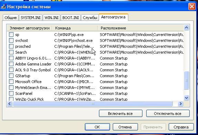The height and width of the screenshot is (135, 198).
Task: Check the svchost startup item
Action: 11,40
